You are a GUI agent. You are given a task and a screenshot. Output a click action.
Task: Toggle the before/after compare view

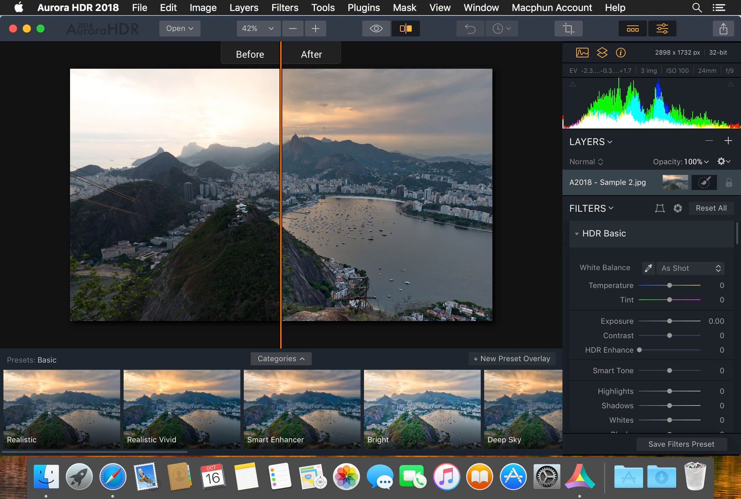click(x=406, y=29)
